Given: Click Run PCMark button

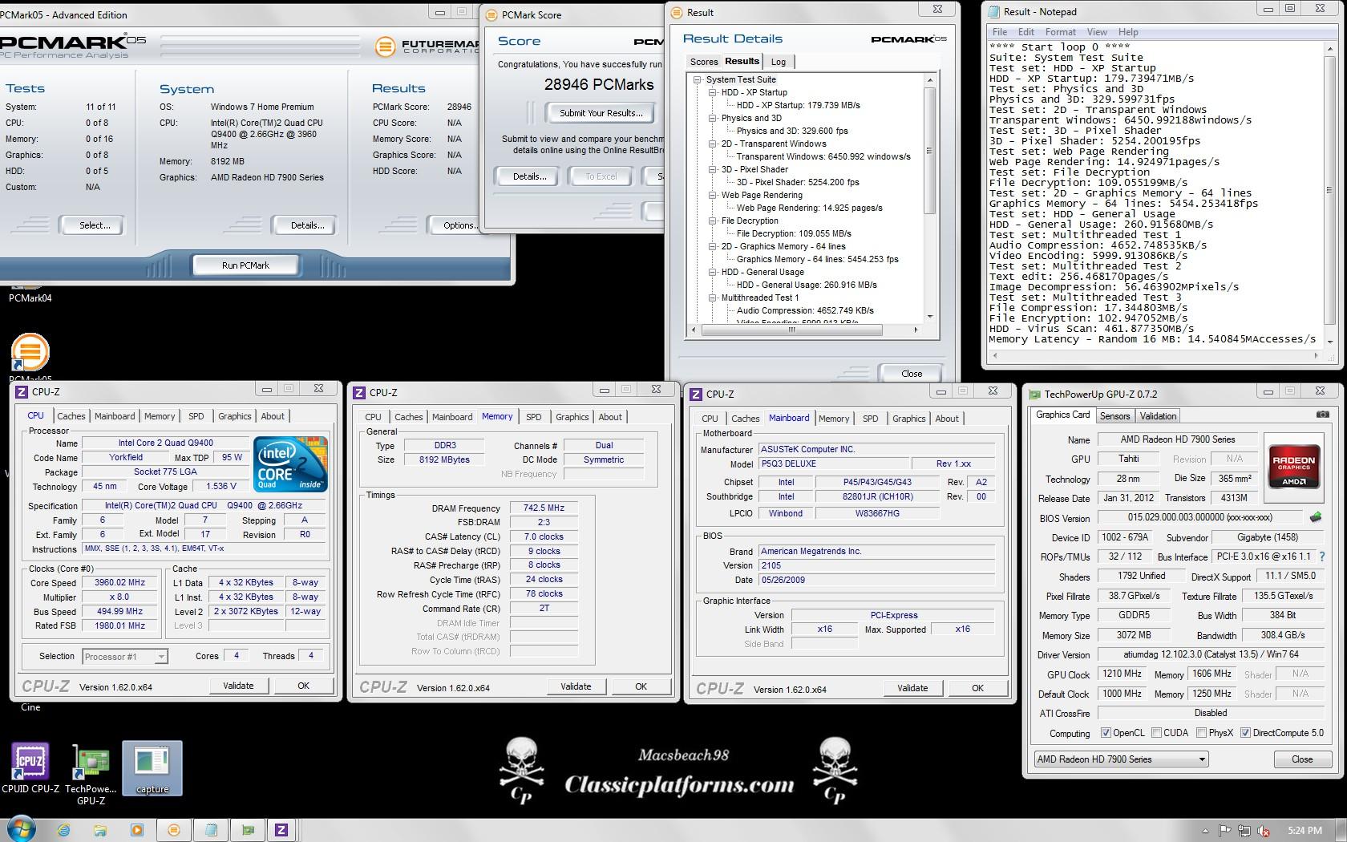Looking at the screenshot, I should (x=245, y=265).
